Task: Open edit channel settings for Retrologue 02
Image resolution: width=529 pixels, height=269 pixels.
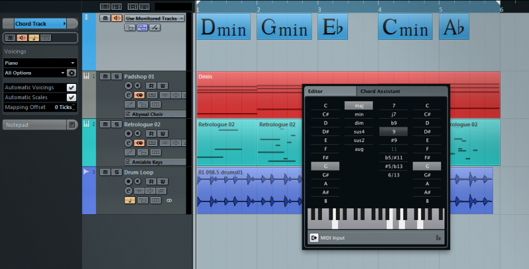Action: (128, 143)
